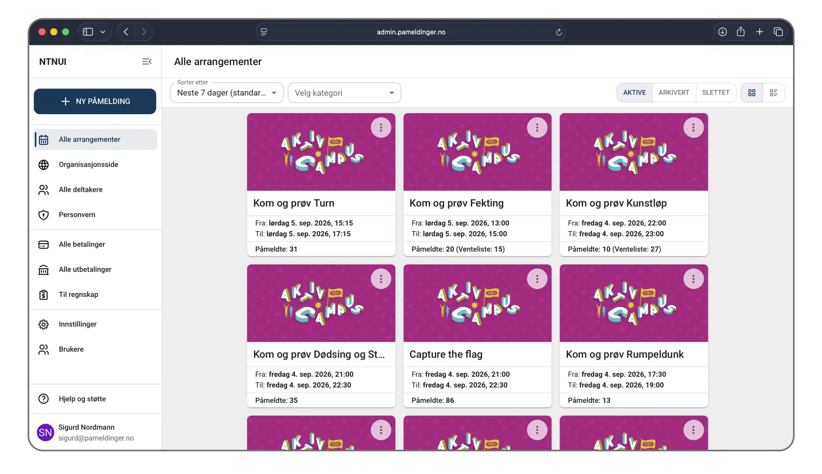Open options menu on Kom og prøv Kunstløp card
The width and height of the screenshot is (822, 474).
point(693,127)
